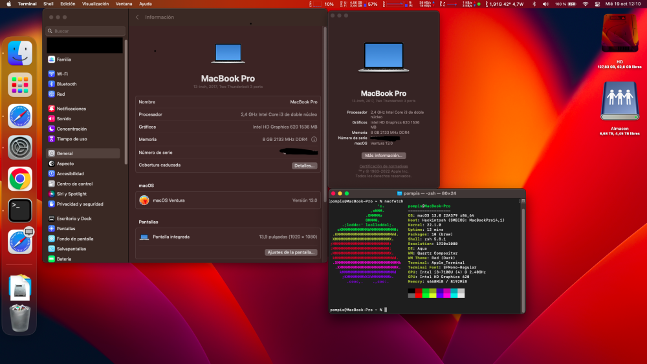The image size is (647, 364).
Task: Open Control Center from menu bar
Action: [597, 4]
